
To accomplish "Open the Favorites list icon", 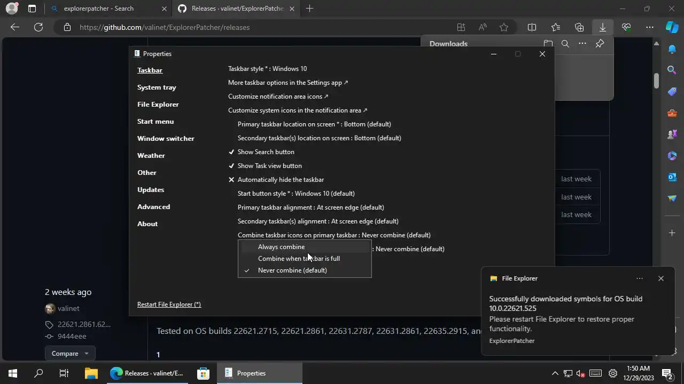I will click(556, 27).
